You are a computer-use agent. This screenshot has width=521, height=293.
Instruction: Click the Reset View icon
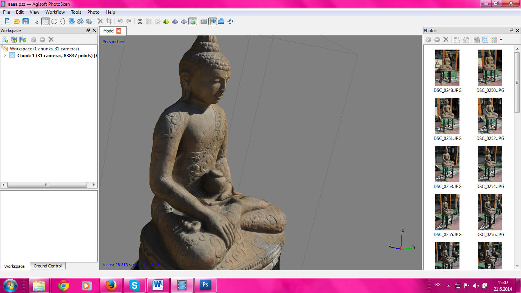[230, 21]
